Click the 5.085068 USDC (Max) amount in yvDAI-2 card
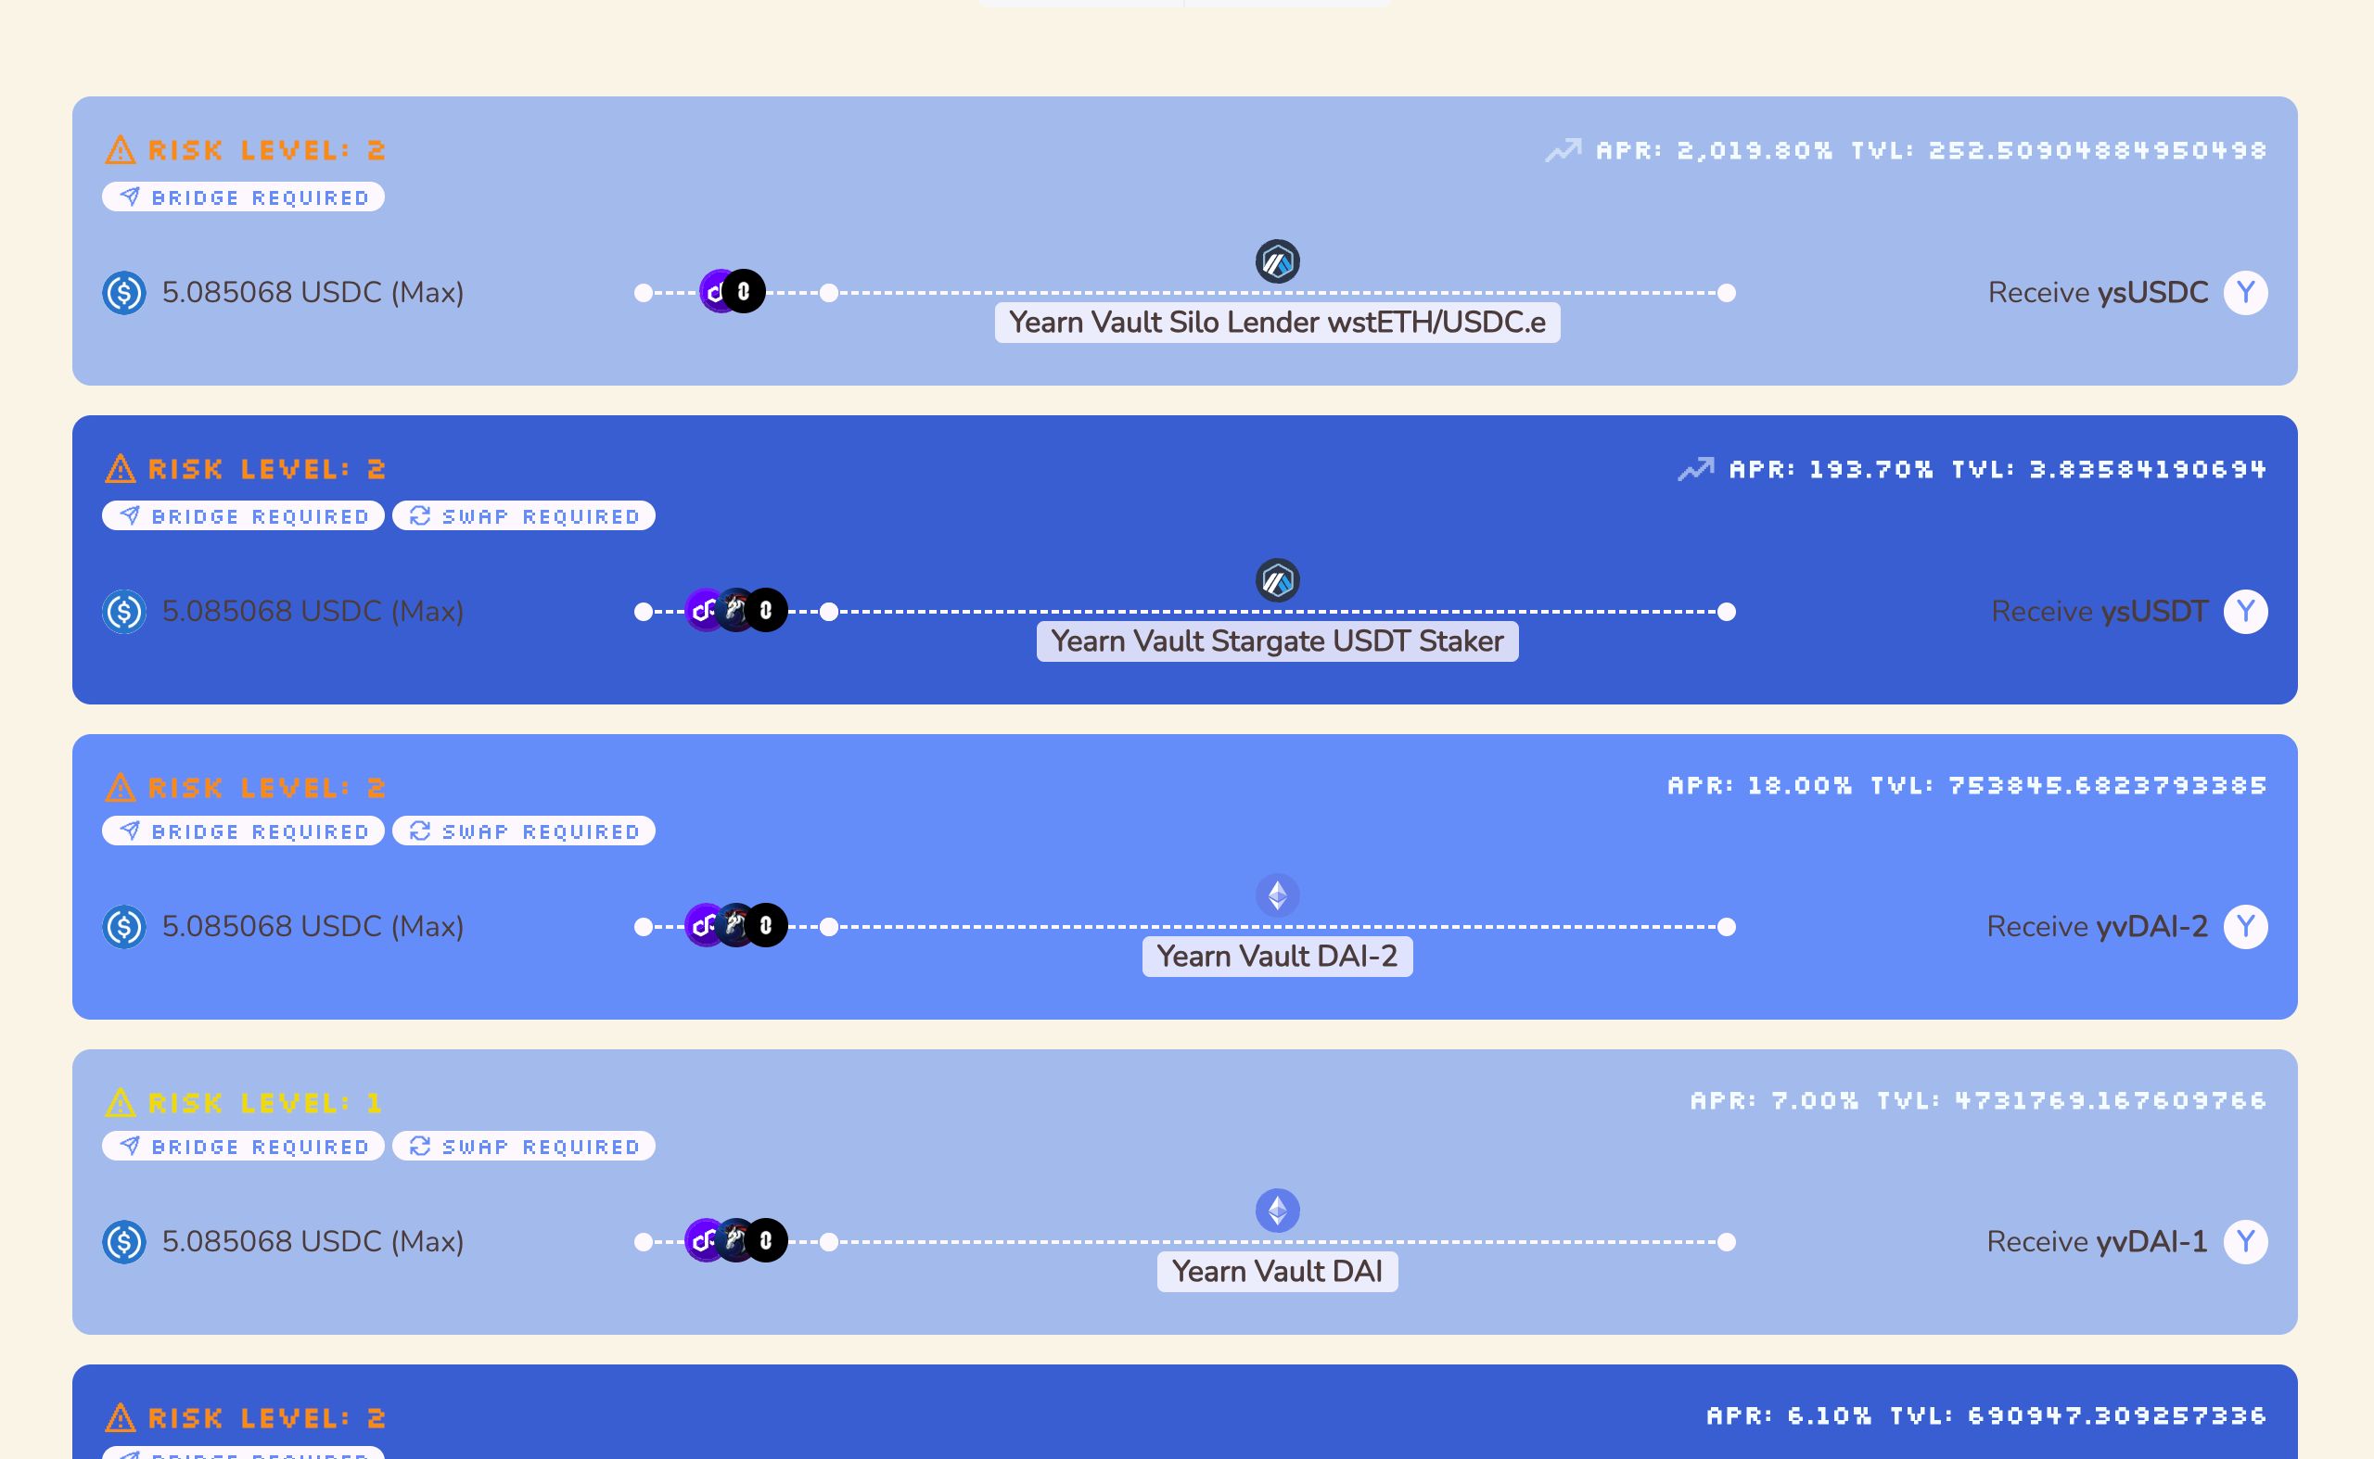The width and height of the screenshot is (2374, 1459). (x=313, y=926)
